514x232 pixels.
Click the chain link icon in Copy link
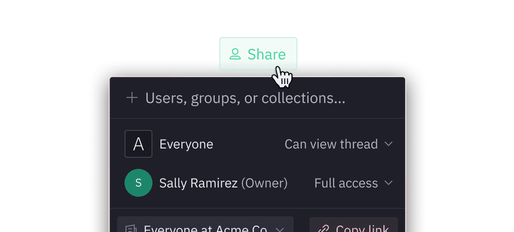coord(323,228)
